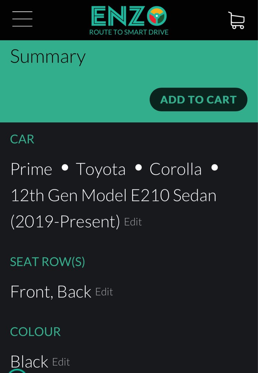
Task: Click the steering wheel emblem in ENZO logo
Action: (x=157, y=16)
